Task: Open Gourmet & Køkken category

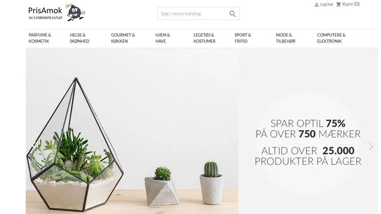Action: [123, 38]
